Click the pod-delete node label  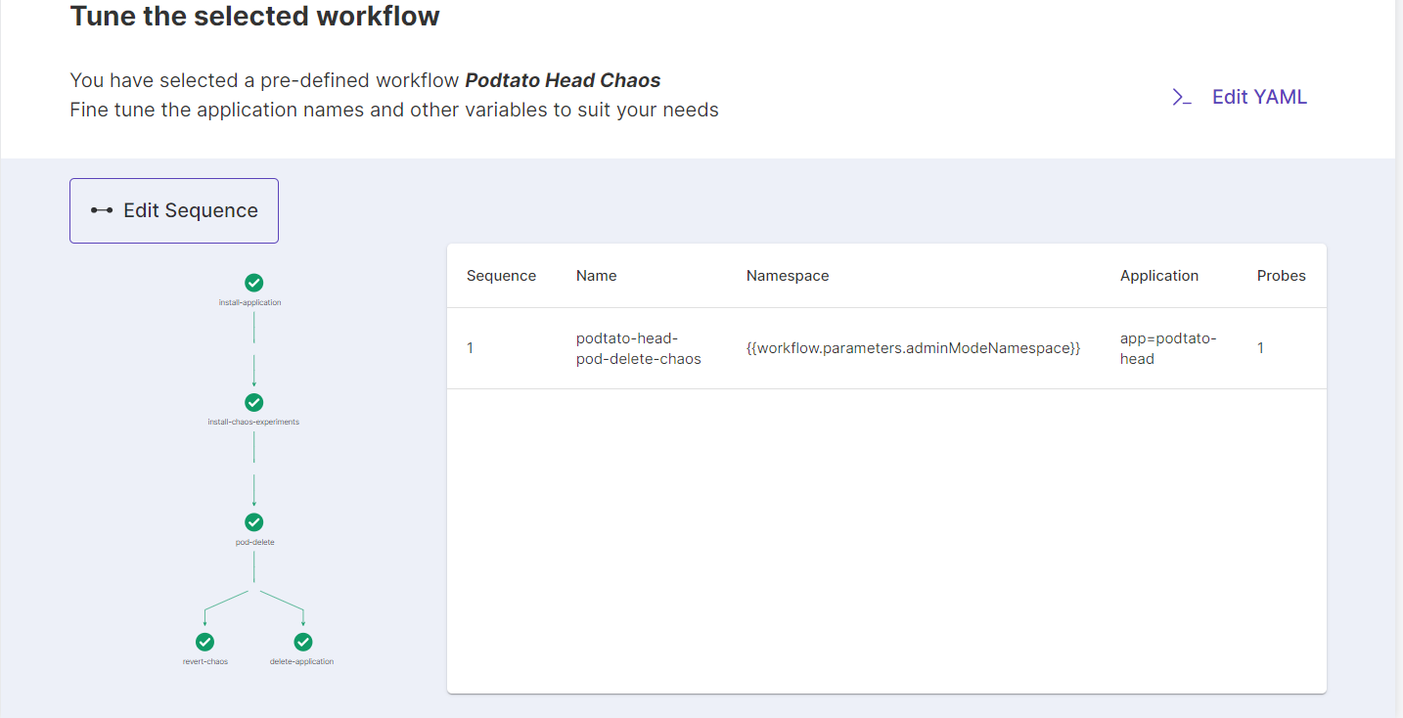pyautogui.click(x=254, y=542)
